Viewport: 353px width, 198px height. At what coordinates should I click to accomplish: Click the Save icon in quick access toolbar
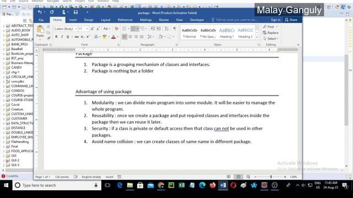point(76,12)
